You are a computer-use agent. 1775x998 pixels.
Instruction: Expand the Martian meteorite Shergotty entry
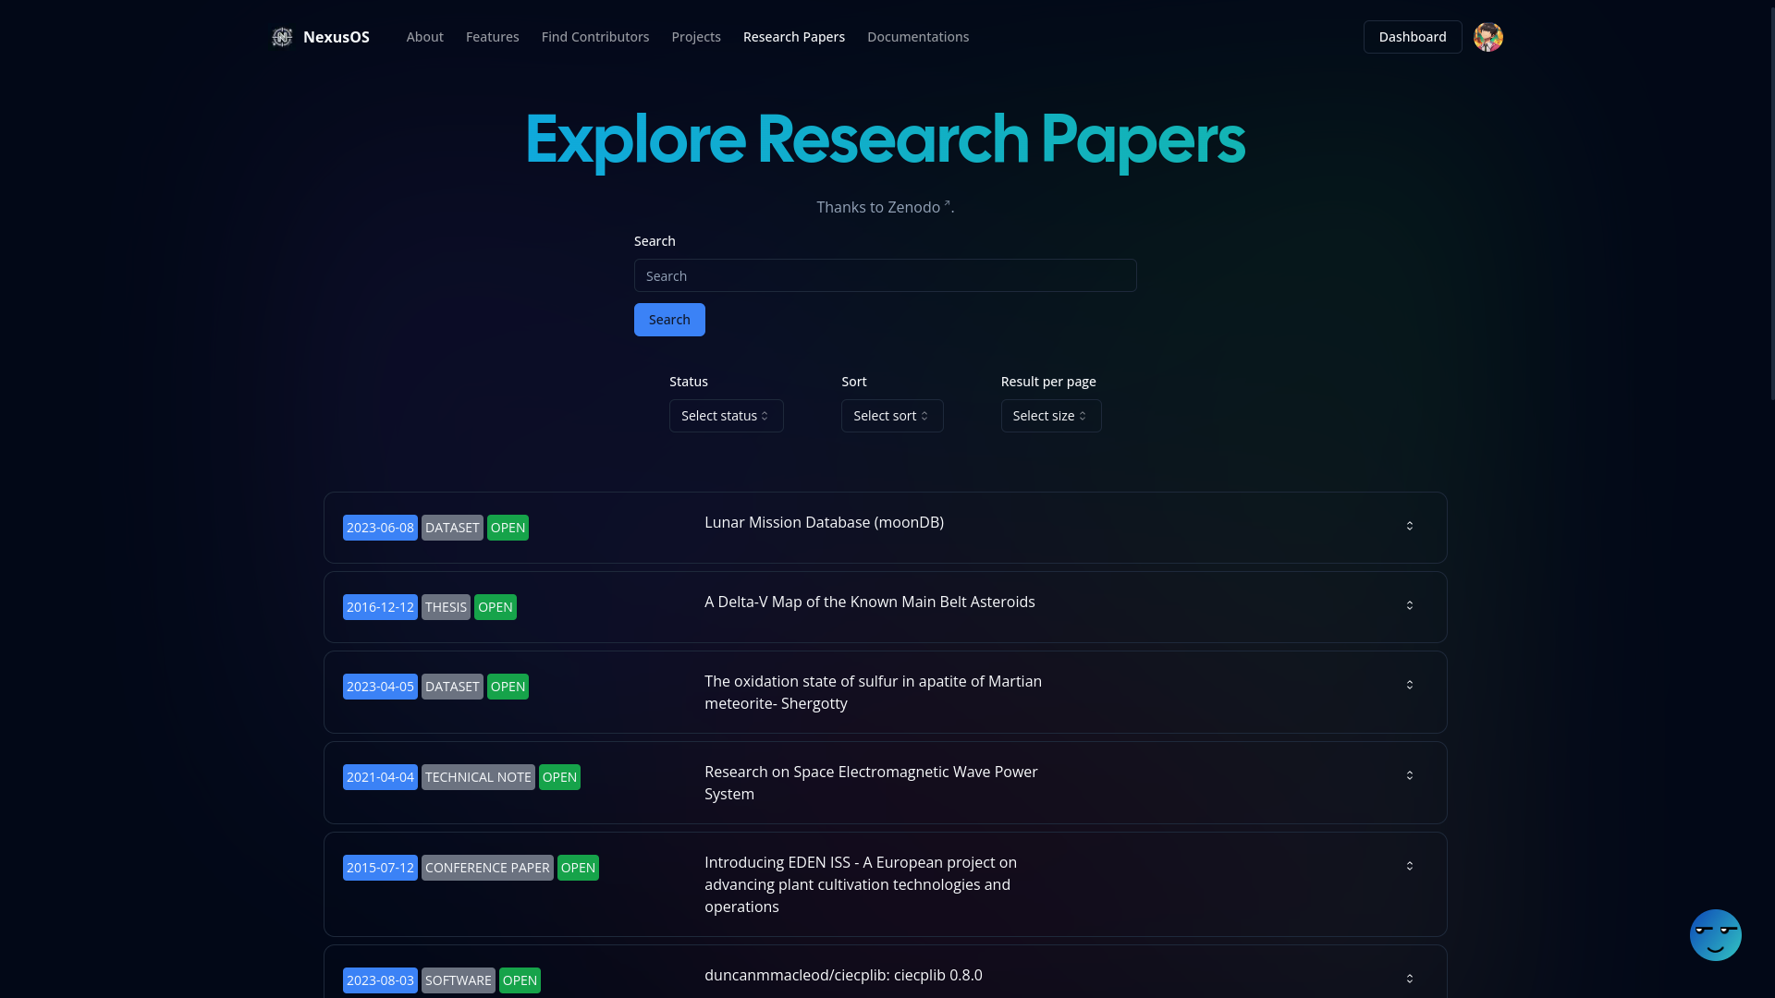(1409, 685)
